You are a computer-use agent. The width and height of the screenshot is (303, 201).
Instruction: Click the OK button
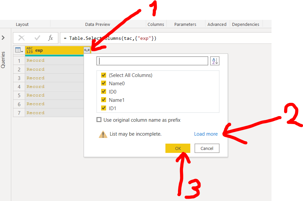tap(178, 148)
